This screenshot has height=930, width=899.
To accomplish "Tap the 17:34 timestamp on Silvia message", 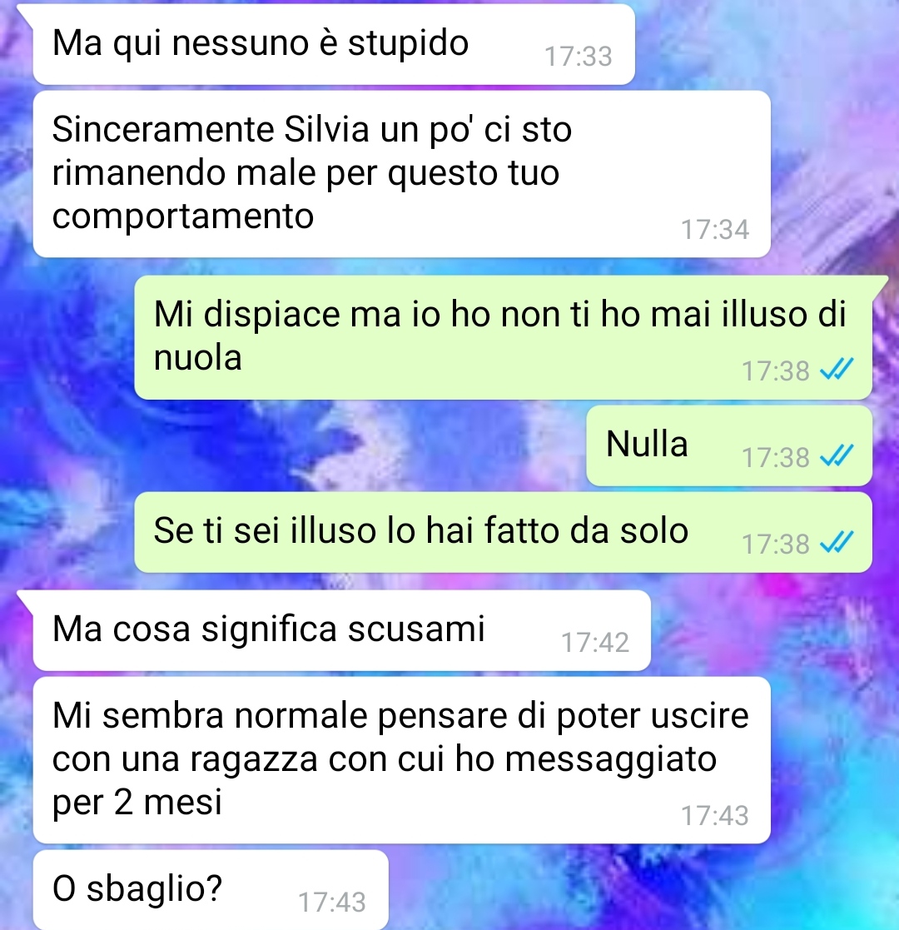I will tap(714, 230).
